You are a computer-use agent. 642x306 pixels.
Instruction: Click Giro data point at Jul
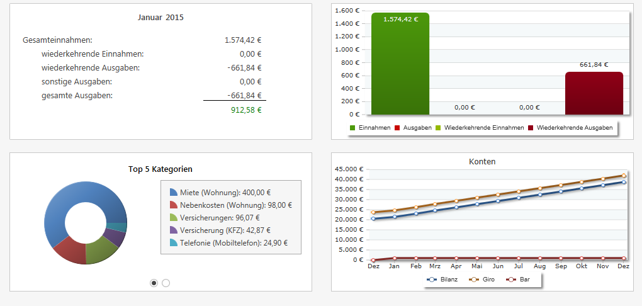coord(519,191)
